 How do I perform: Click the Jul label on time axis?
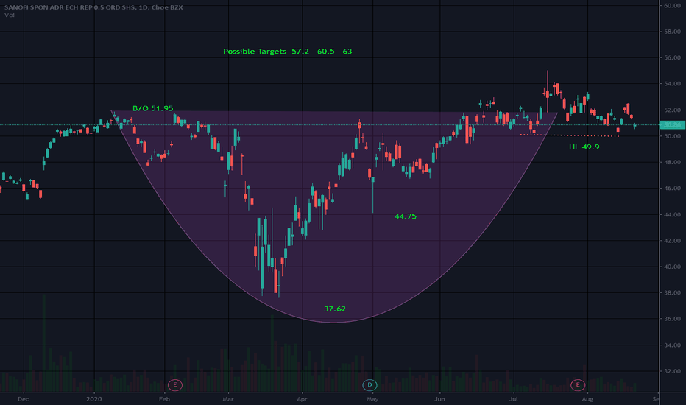(x=514, y=399)
